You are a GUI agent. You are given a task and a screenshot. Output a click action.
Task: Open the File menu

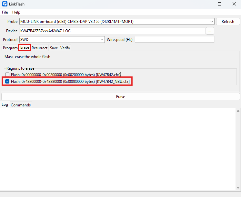click(x=5, y=12)
